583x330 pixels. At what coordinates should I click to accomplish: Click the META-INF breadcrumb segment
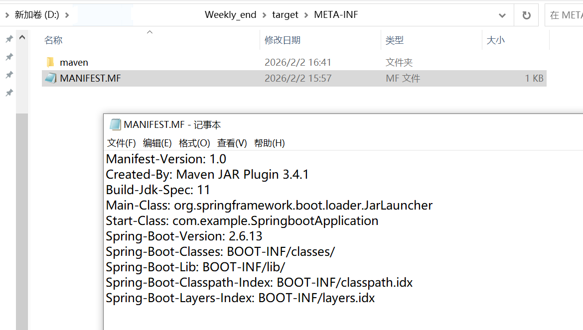[x=336, y=15]
